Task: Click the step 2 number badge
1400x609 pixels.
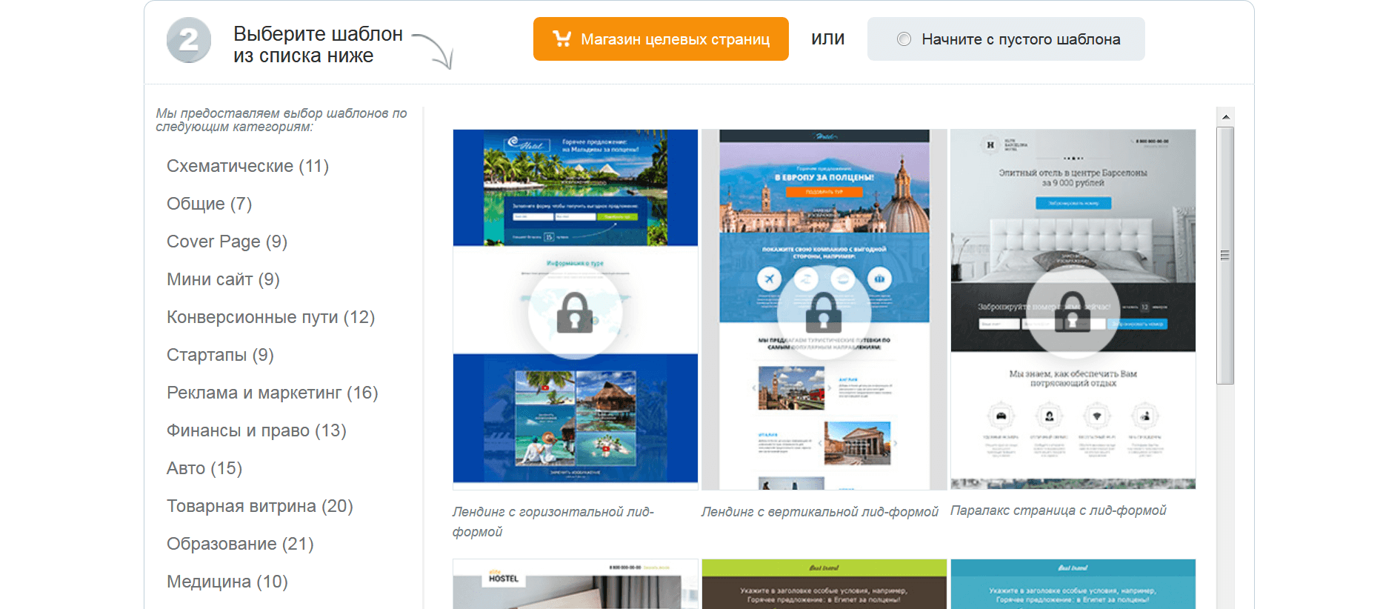Action: (189, 40)
